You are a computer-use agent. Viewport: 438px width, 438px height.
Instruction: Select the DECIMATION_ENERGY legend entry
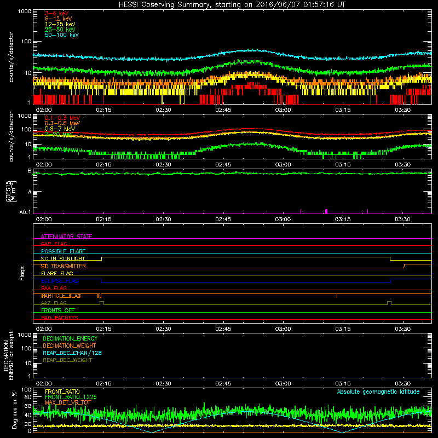tap(70, 338)
